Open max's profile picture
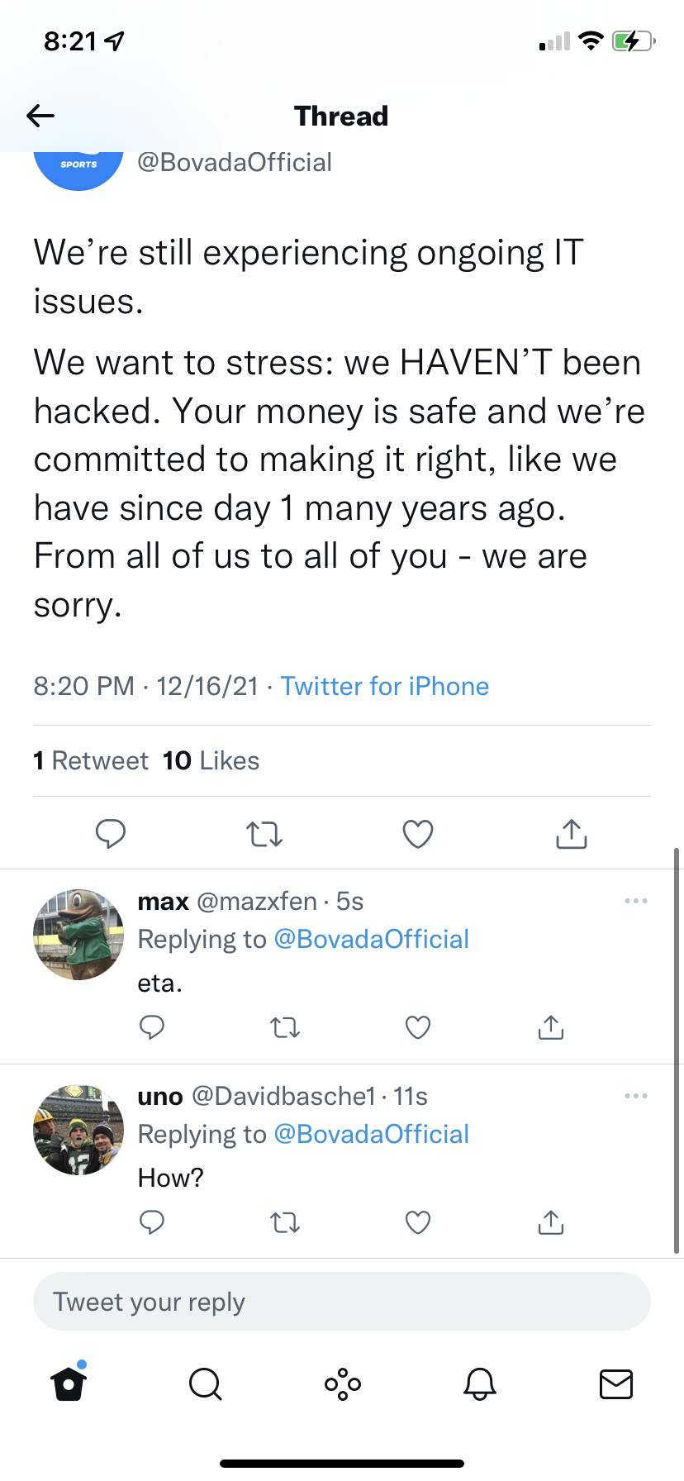Viewport: 684px width, 1481px height. point(78,935)
